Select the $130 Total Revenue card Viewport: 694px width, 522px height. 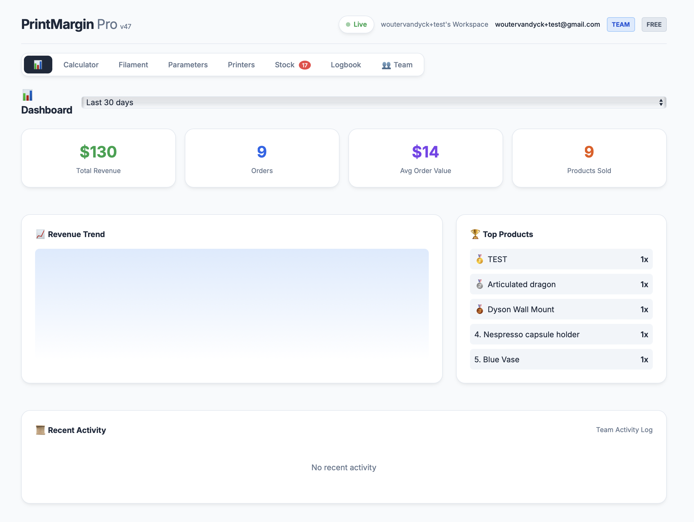point(99,158)
